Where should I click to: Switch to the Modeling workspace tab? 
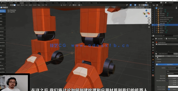click(28, 3)
